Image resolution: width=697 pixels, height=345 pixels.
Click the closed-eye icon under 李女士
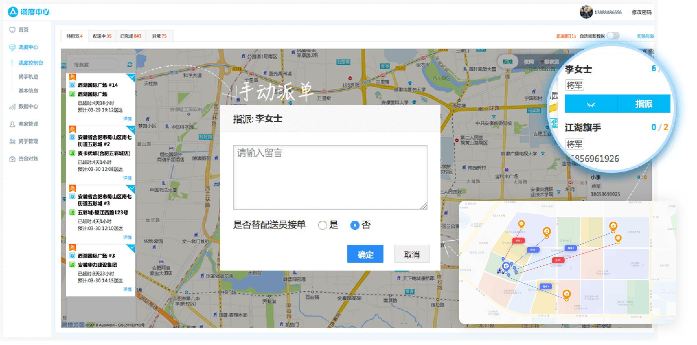(x=591, y=104)
